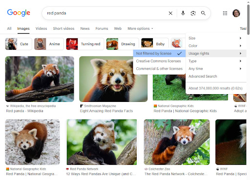Click the Smithsonian Magazine favicon
Screen dimensions: 250x180
click(82, 106)
